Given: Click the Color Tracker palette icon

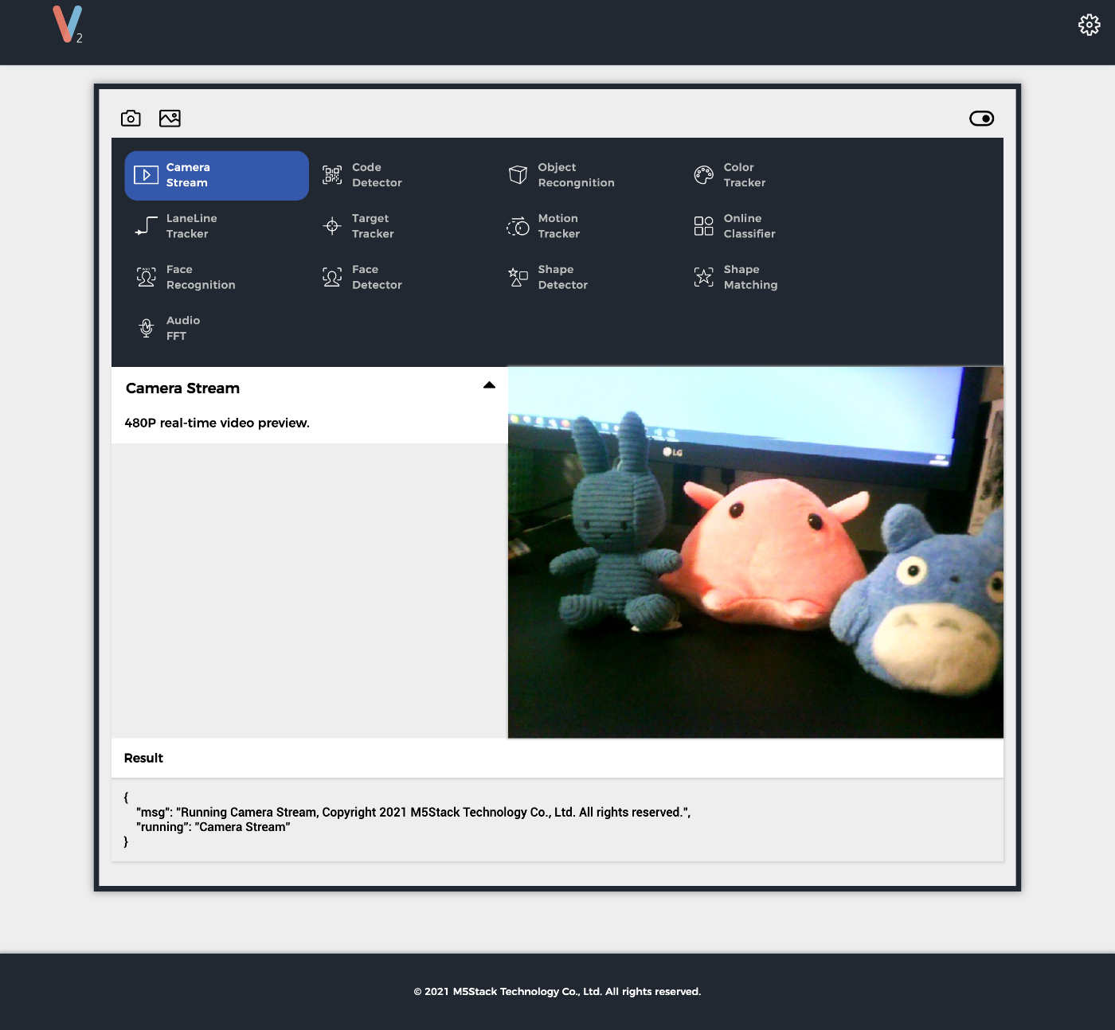Looking at the screenshot, I should 704,175.
